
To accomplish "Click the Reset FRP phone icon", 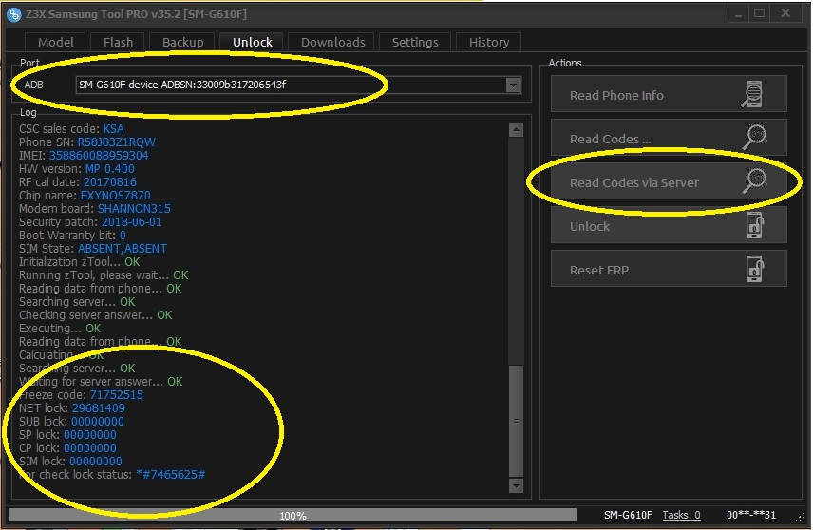I will point(755,269).
